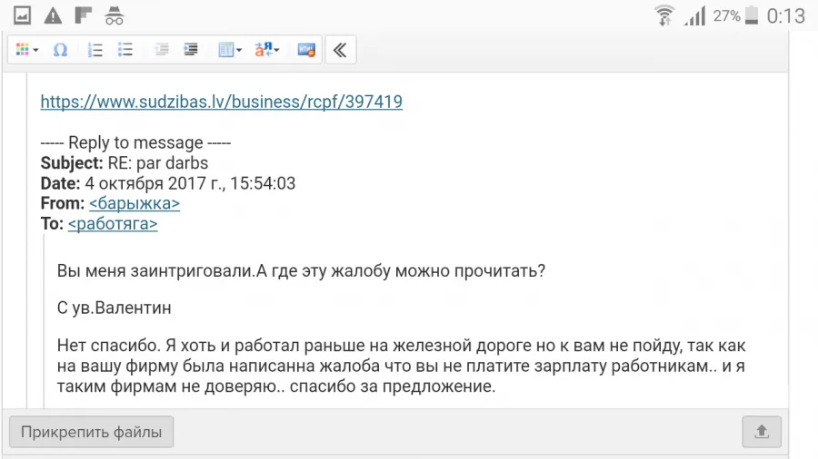
Task: Tap the Flipboard notification icon
Action: pos(83,15)
